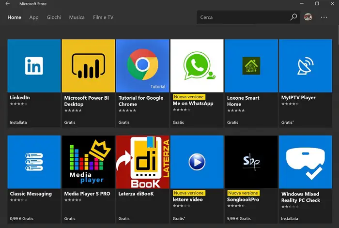Open the LinkedIn app tile icon
The width and height of the screenshot is (339, 228).
coord(34,66)
